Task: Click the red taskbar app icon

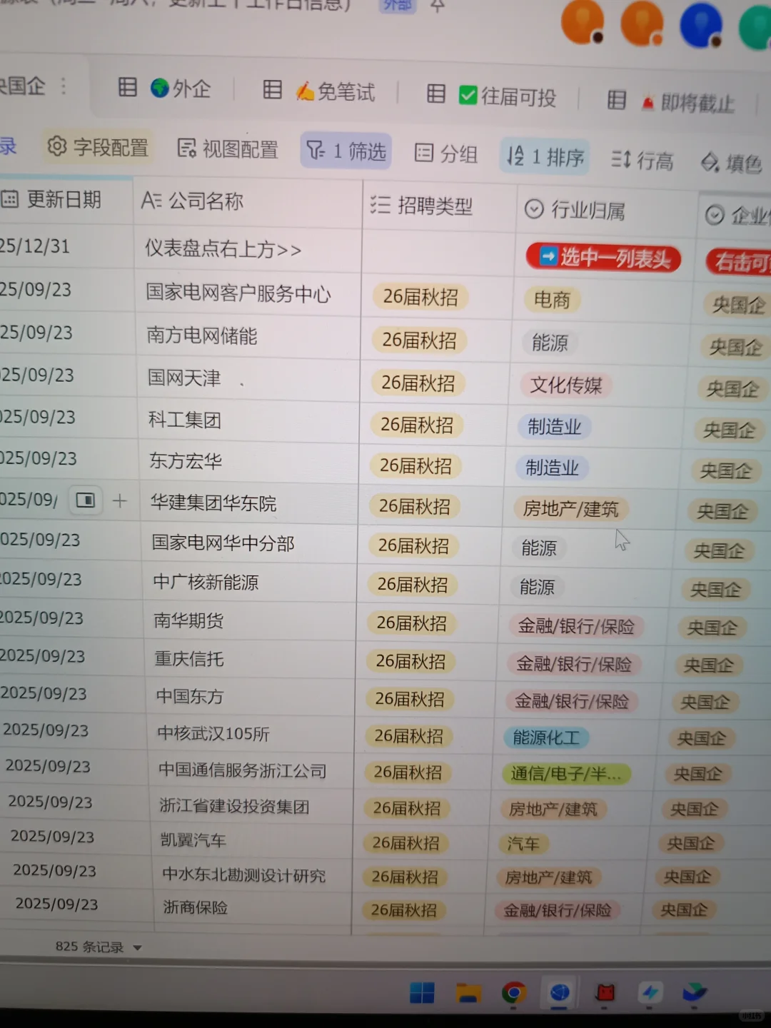Action: pos(605,992)
